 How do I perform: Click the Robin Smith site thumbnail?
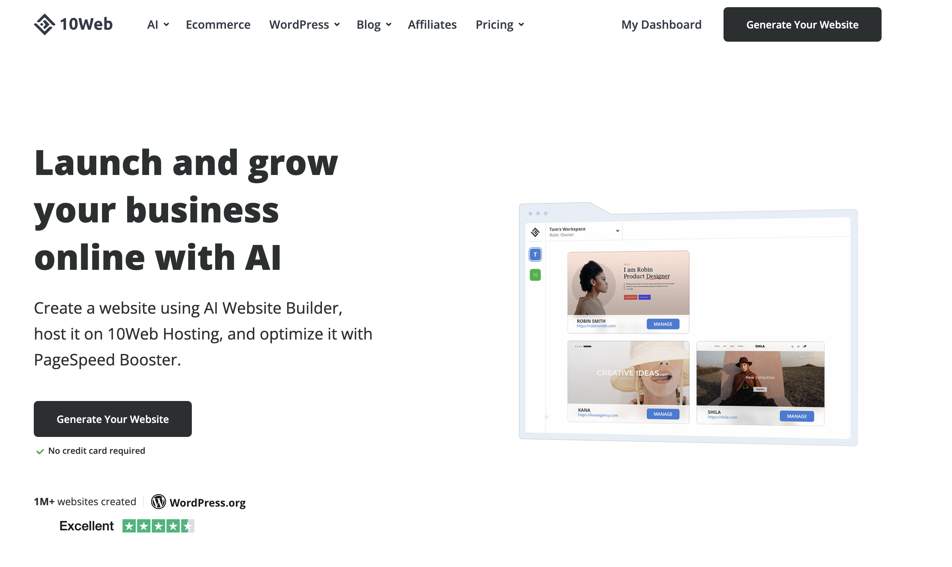click(628, 283)
